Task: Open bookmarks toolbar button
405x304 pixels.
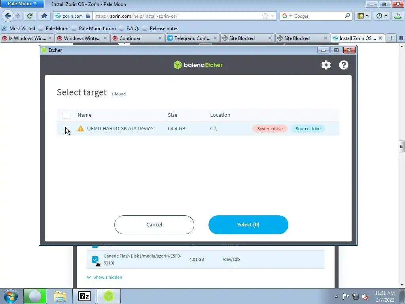Action: 363,16
